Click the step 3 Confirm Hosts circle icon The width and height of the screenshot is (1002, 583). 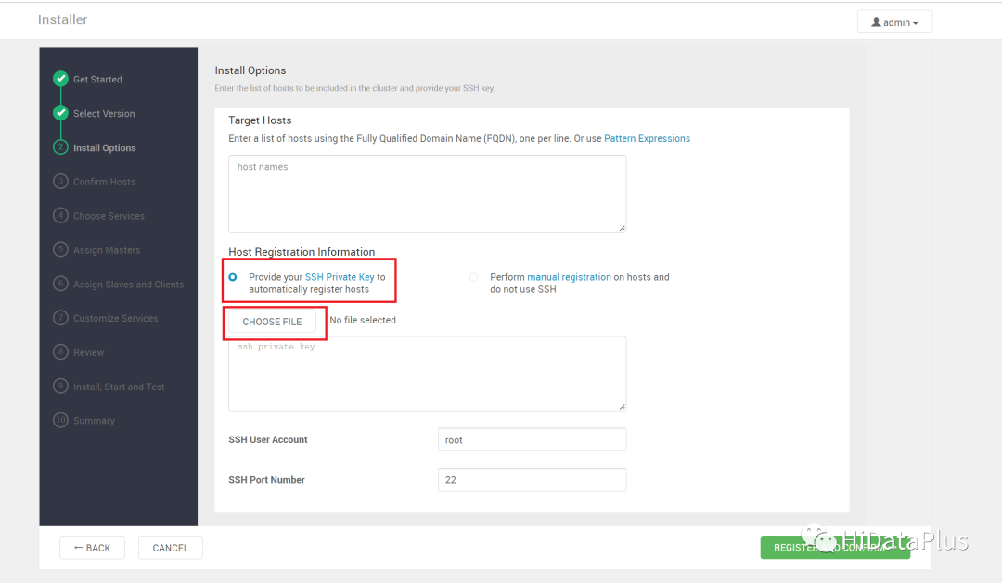(x=61, y=182)
